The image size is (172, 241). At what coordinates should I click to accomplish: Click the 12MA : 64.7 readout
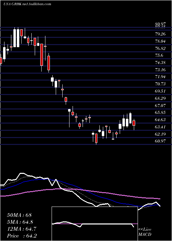(x=22, y=229)
